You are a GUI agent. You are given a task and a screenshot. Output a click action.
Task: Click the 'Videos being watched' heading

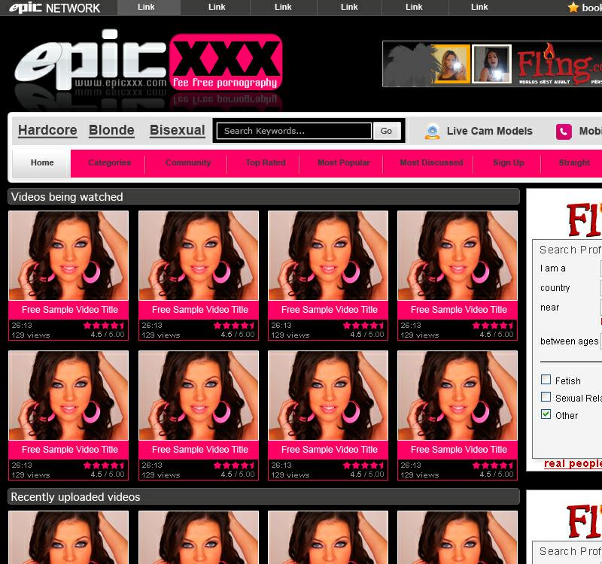tap(67, 197)
